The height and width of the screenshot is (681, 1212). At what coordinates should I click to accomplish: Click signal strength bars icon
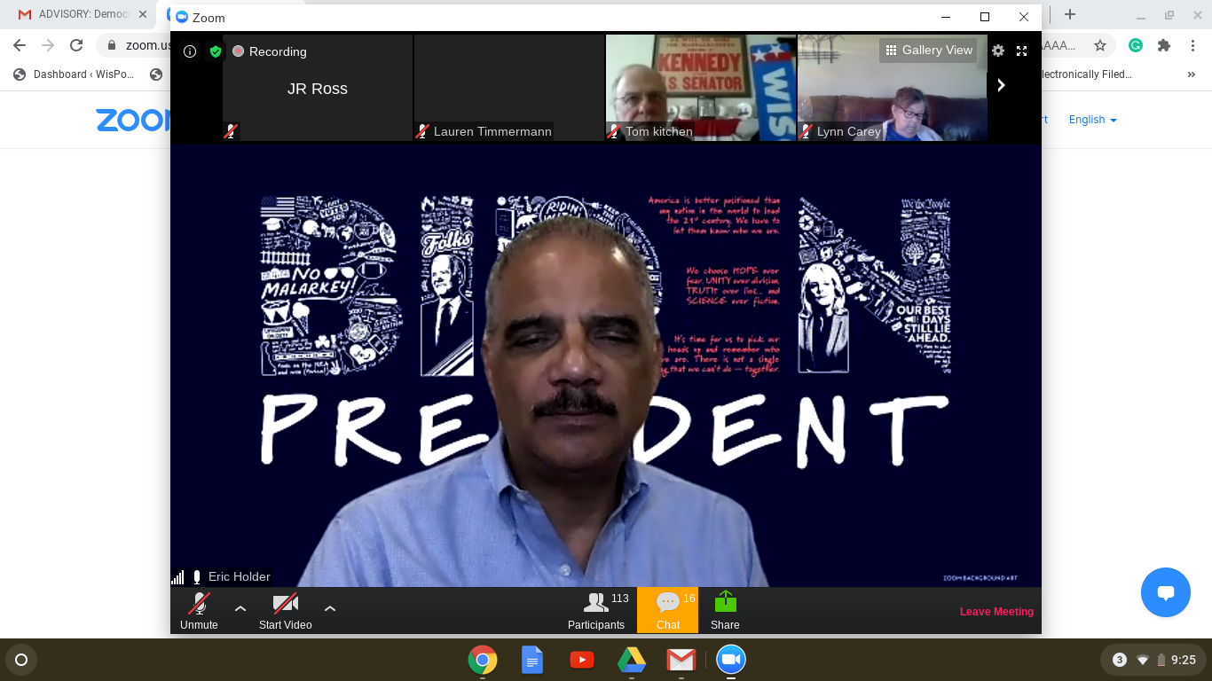[x=178, y=577]
